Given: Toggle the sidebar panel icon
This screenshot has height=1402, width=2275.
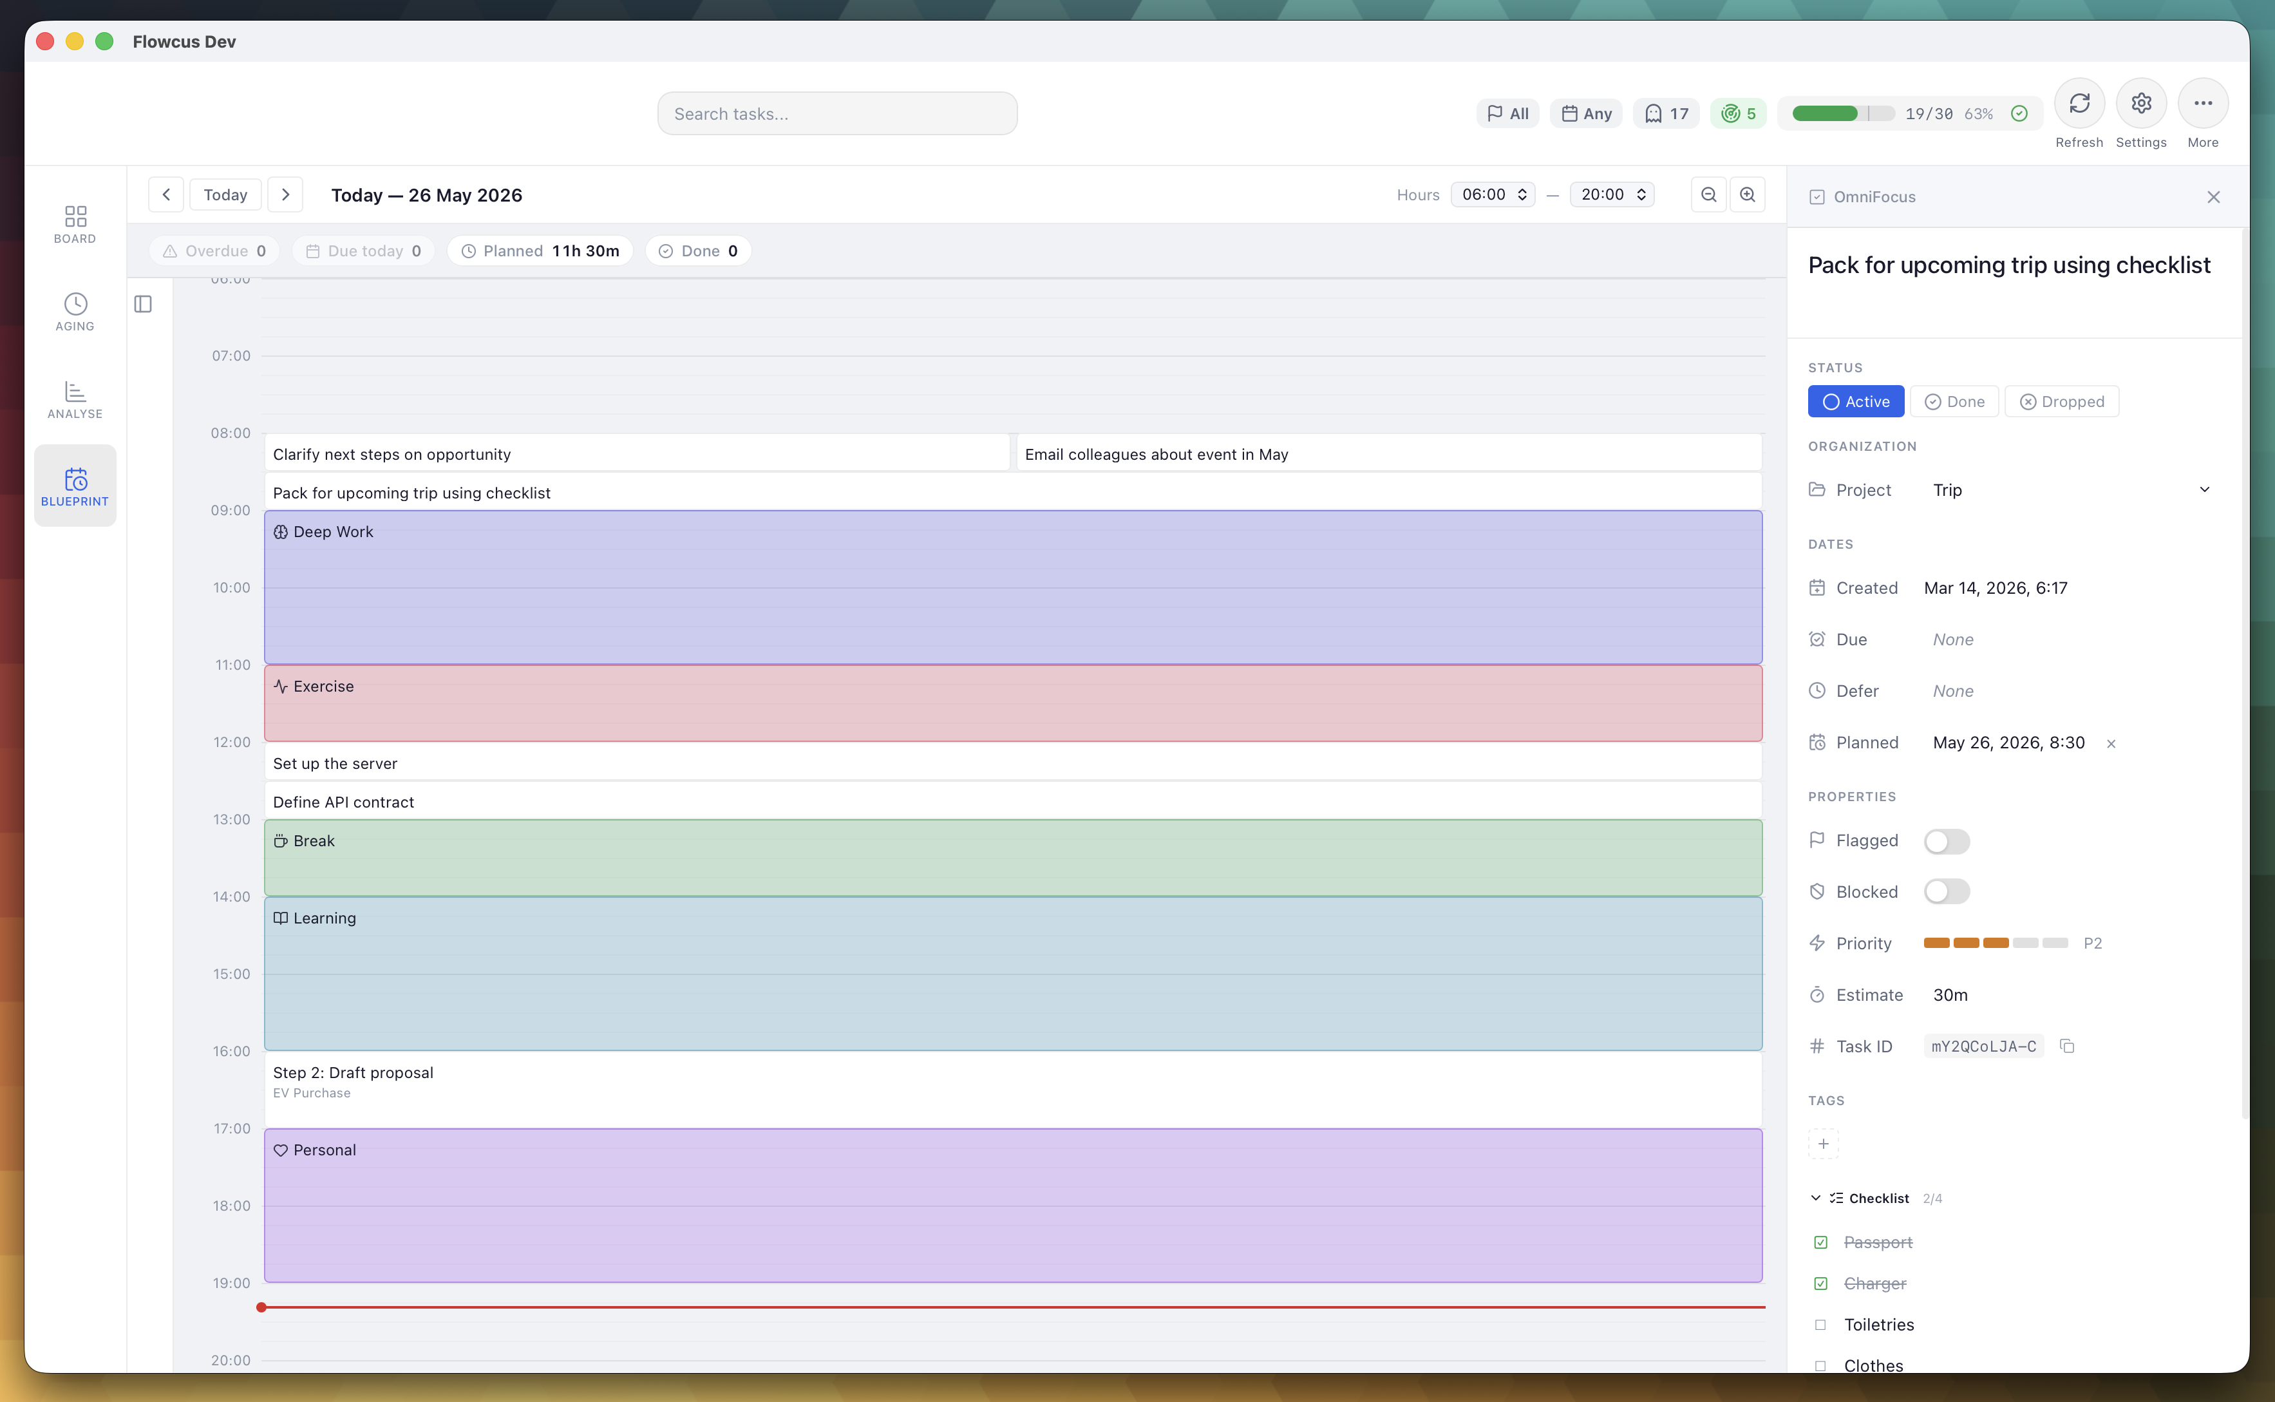Looking at the screenshot, I should coord(143,304).
